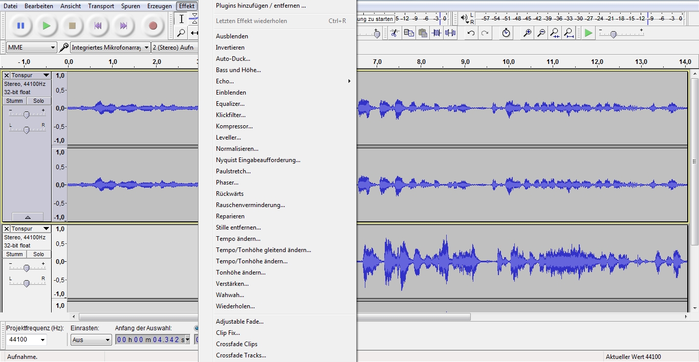Collapse the first track with the arrow button
The height and width of the screenshot is (362, 699).
28,217
